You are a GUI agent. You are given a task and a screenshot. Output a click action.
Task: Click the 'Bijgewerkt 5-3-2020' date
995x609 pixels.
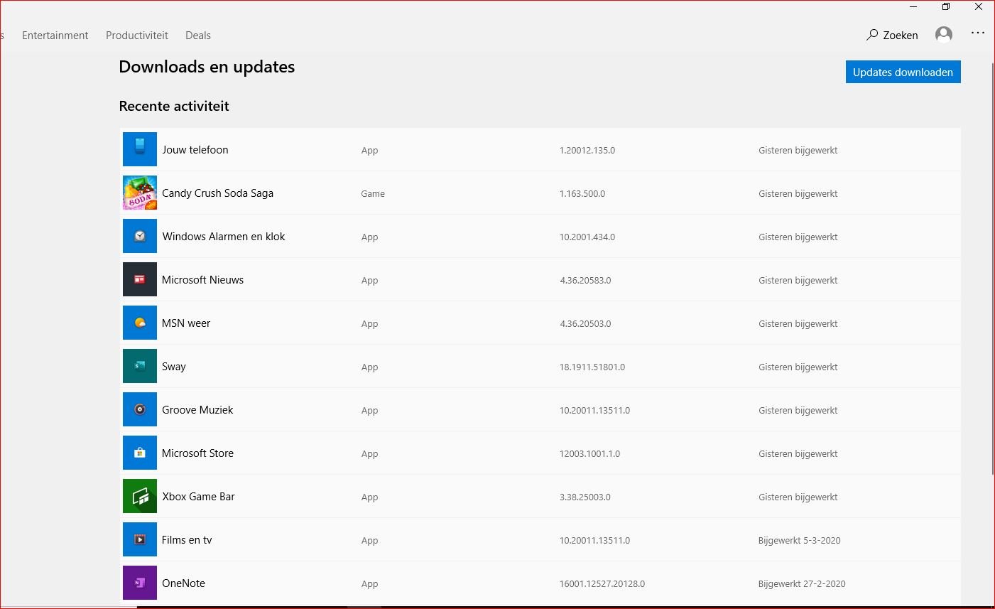pyautogui.click(x=799, y=541)
